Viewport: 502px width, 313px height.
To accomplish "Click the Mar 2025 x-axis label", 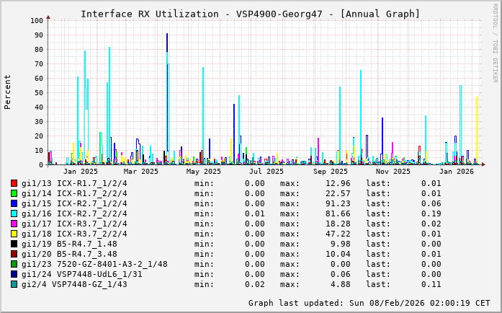I will point(140,172).
